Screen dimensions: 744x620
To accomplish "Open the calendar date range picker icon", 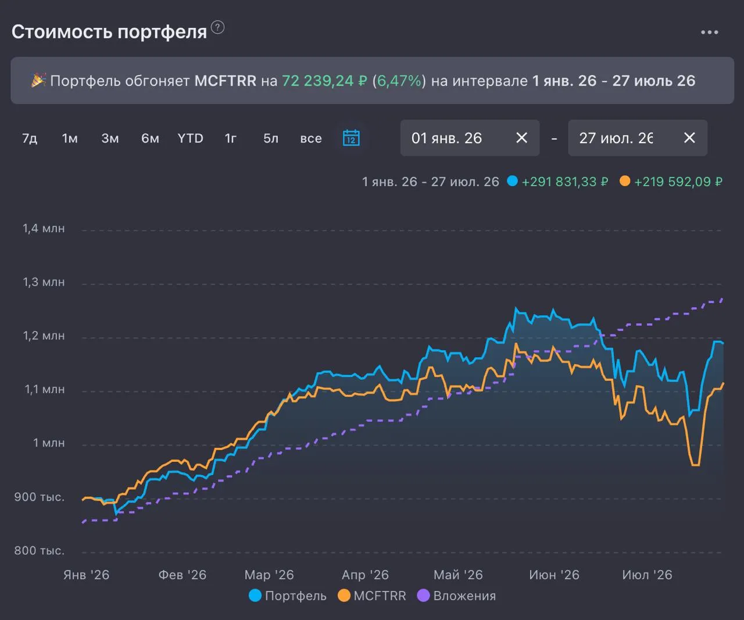I will point(351,138).
